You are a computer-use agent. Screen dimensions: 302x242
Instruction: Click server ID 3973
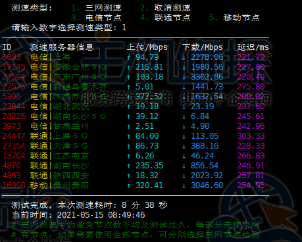click(11, 126)
